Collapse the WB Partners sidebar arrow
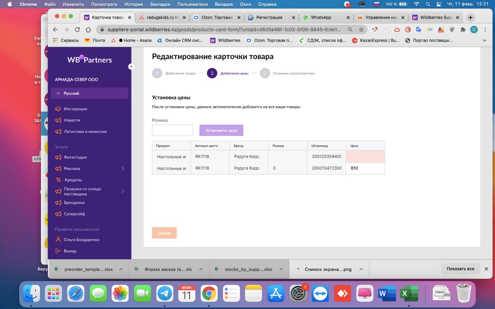 click(x=131, y=66)
